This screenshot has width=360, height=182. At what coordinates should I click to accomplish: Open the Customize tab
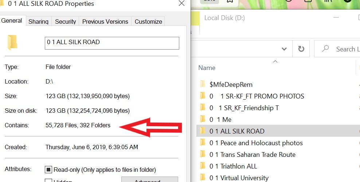coord(148,22)
